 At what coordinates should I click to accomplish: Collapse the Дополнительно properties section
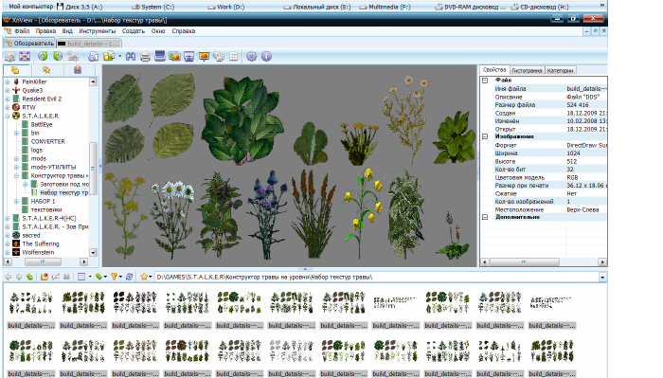[485, 217]
